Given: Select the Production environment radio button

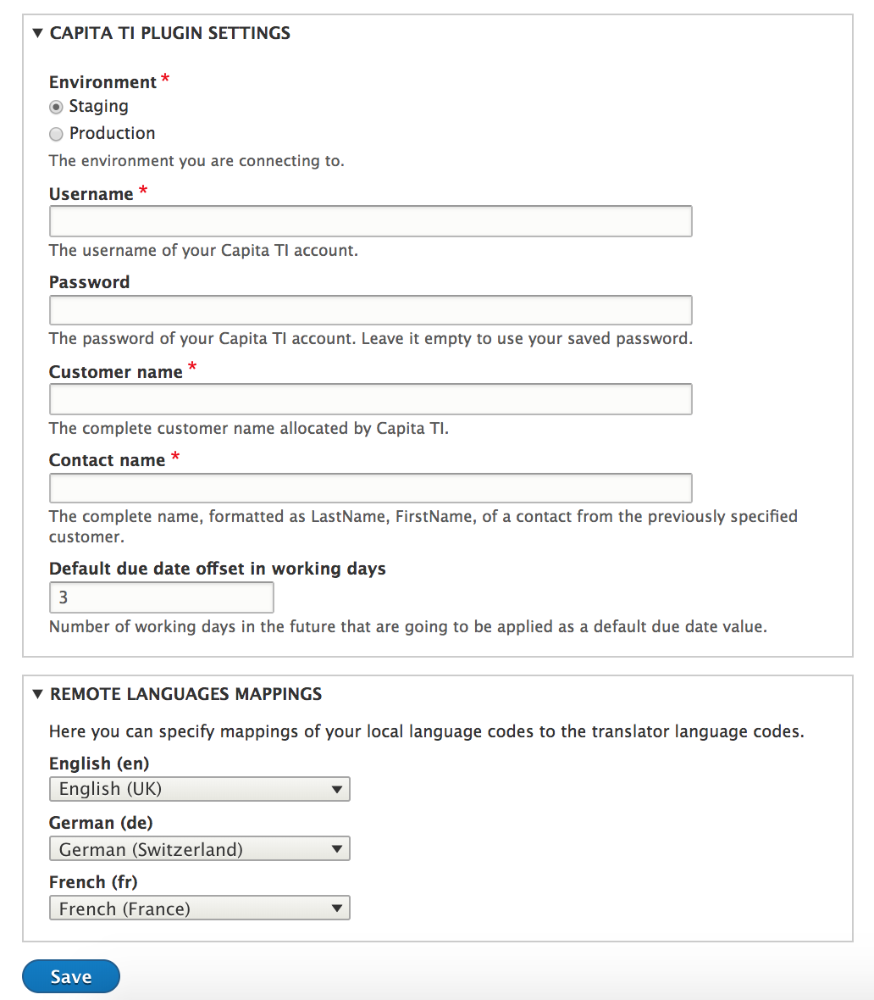Looking at the screenshot, I should click(x=56, y=134).
